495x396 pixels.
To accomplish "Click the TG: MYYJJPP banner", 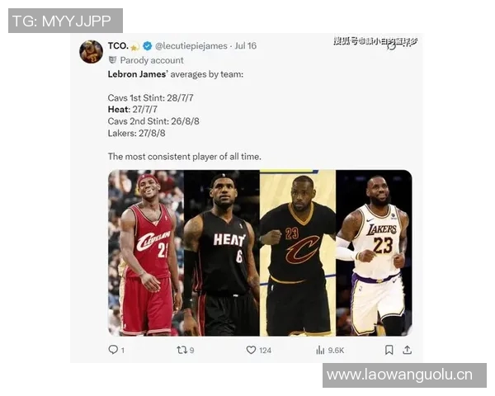I will (65, 21).
